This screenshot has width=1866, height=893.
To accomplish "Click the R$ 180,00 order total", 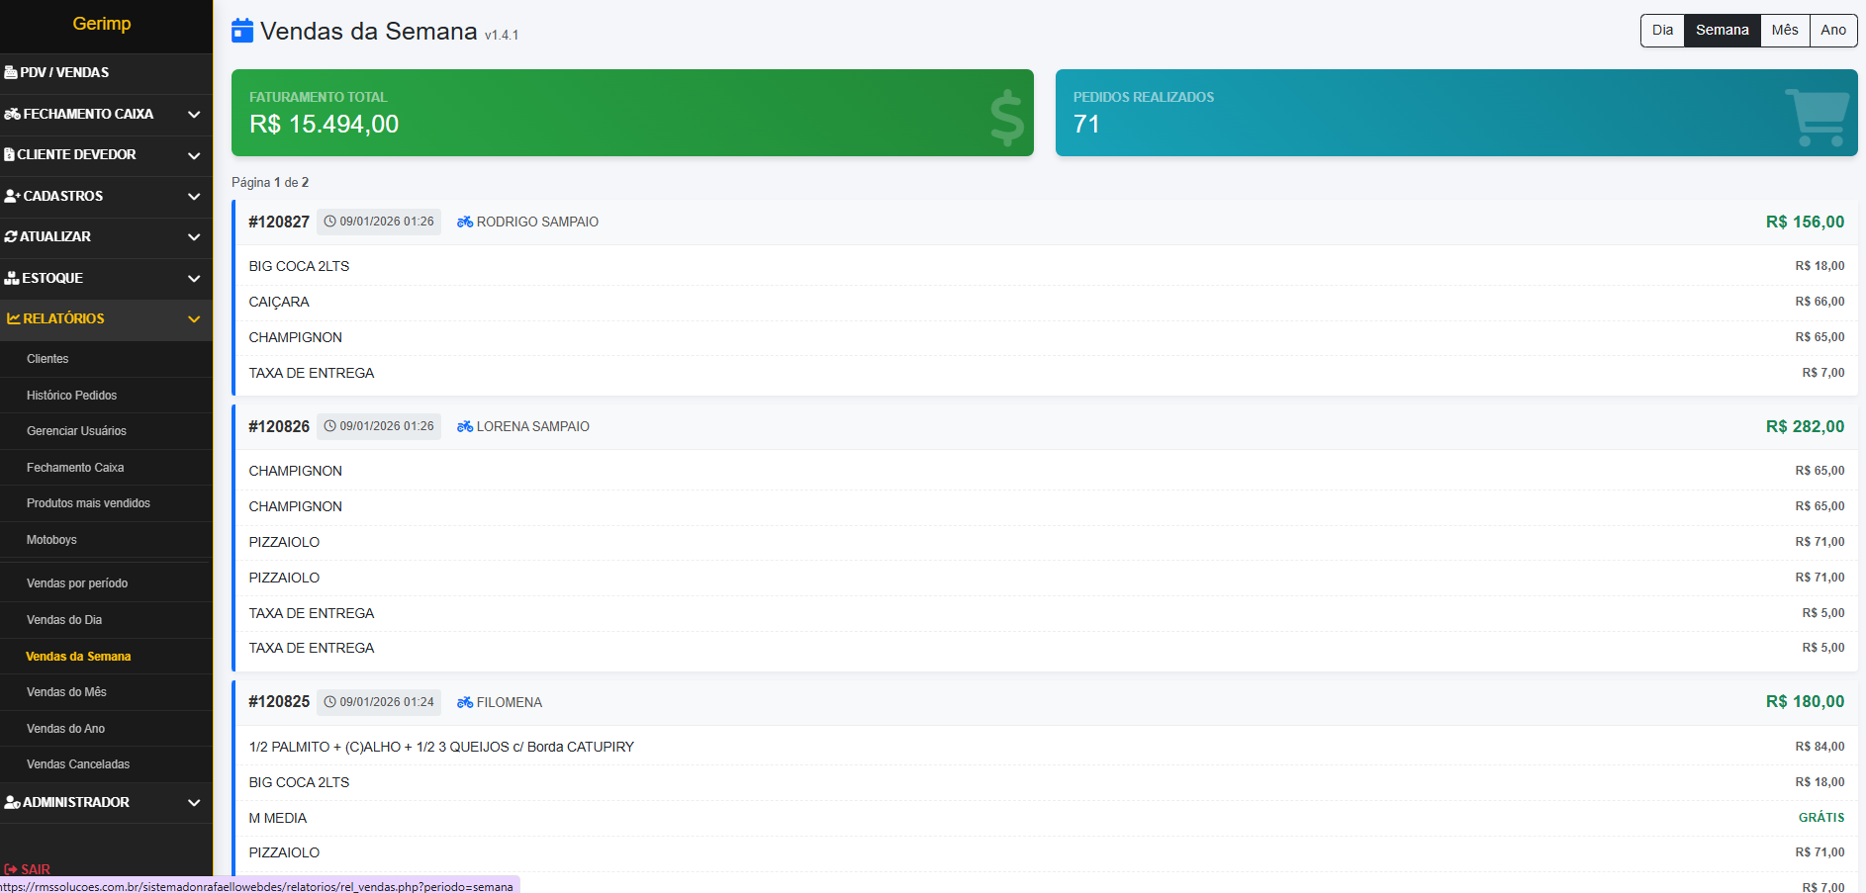I will coord(1805,702).
